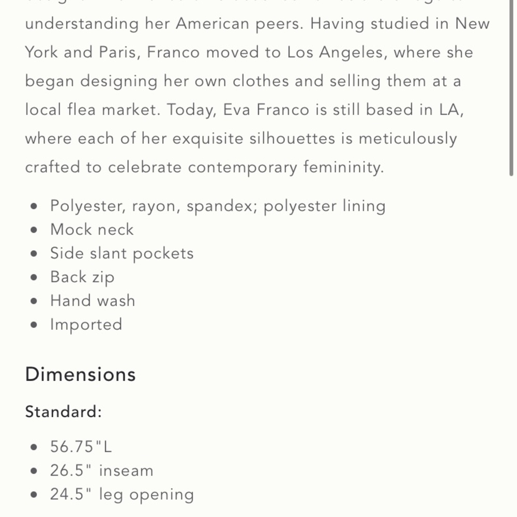Click the Dimensions heading
This screenshot has height=517, width=517.
click(81, 374)
